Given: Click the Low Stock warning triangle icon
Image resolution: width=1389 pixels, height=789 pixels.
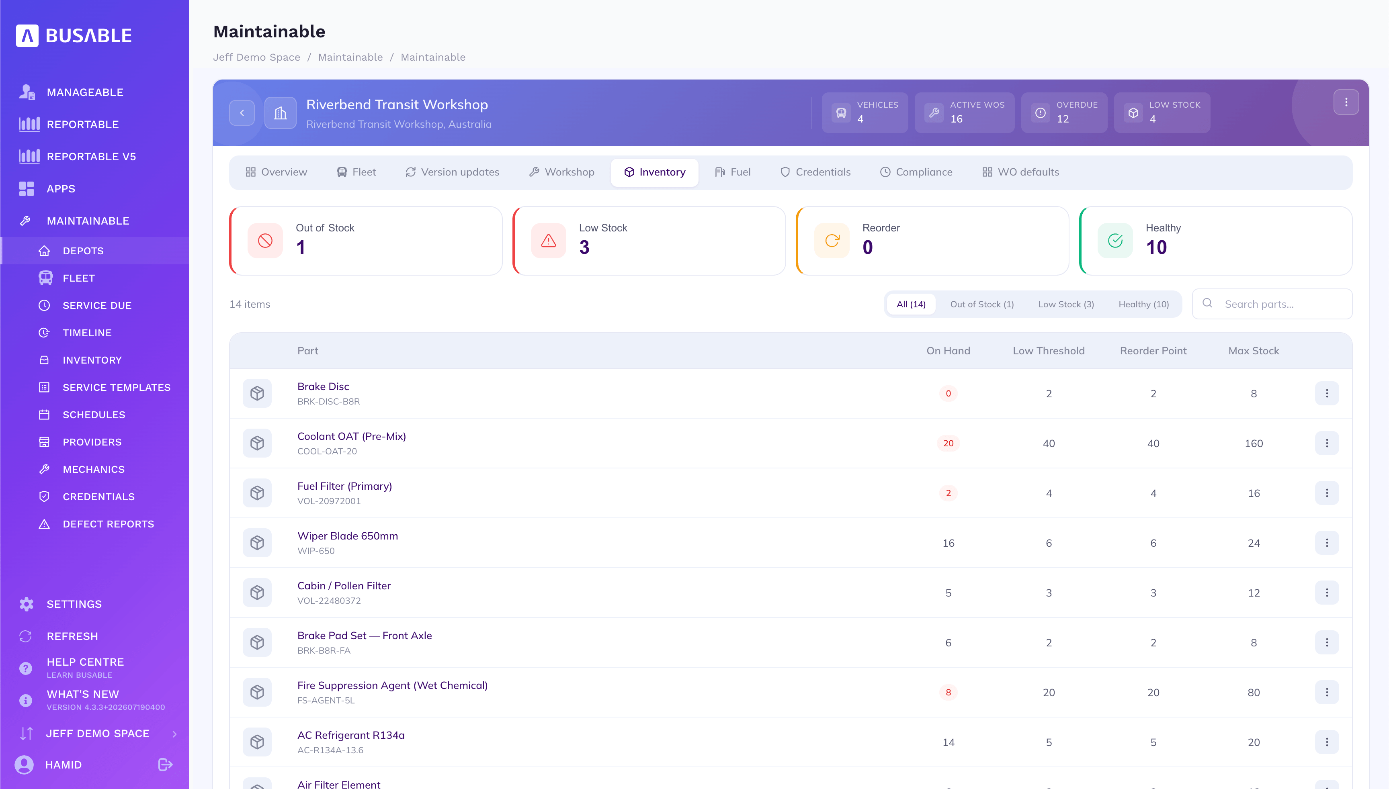Looking at the screenshot, I should (548, 241).
